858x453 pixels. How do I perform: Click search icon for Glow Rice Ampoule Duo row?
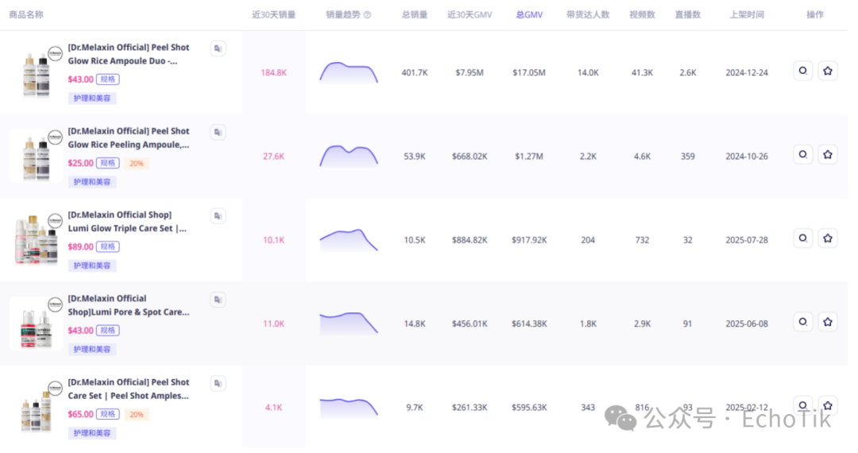coord(802,71)
